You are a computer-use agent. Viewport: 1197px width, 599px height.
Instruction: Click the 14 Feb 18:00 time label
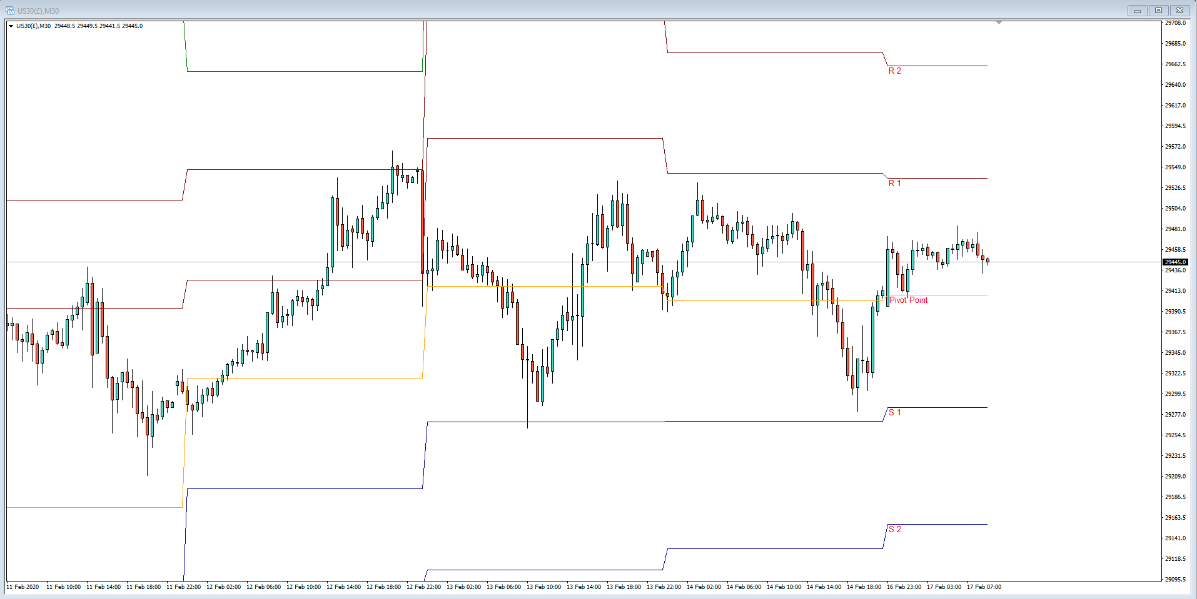864,587
